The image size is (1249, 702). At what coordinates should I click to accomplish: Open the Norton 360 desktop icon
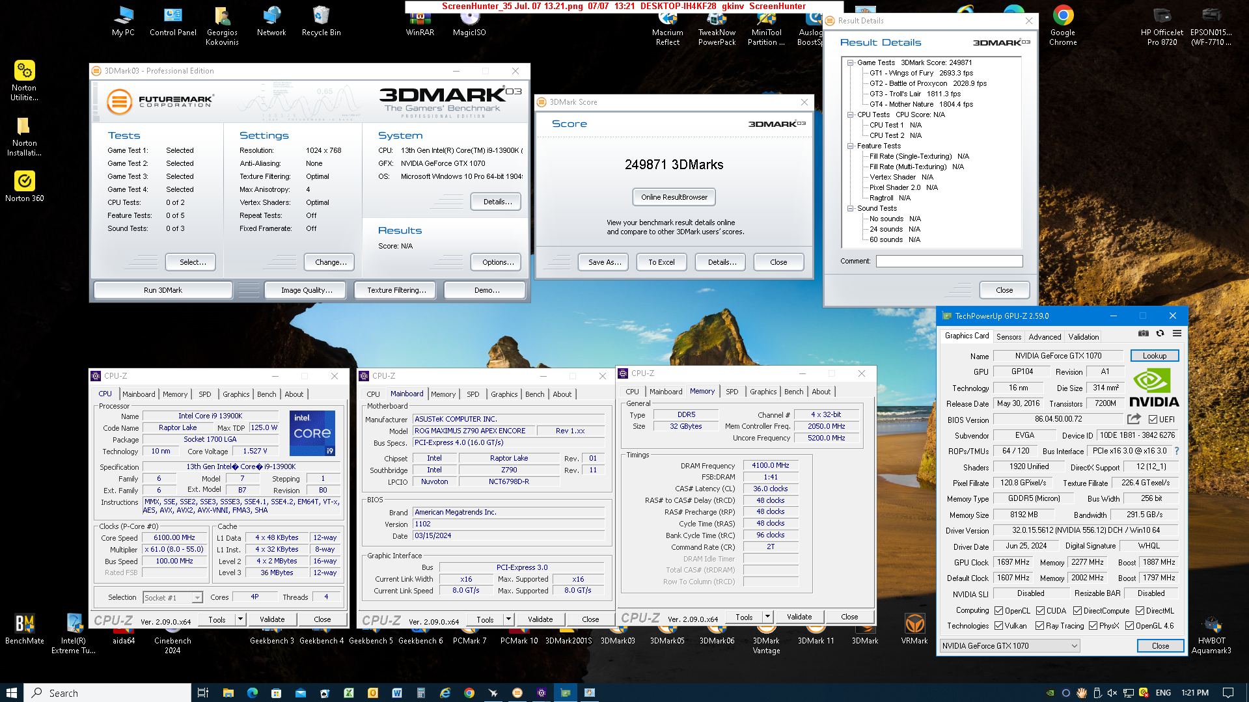(25, 187)
